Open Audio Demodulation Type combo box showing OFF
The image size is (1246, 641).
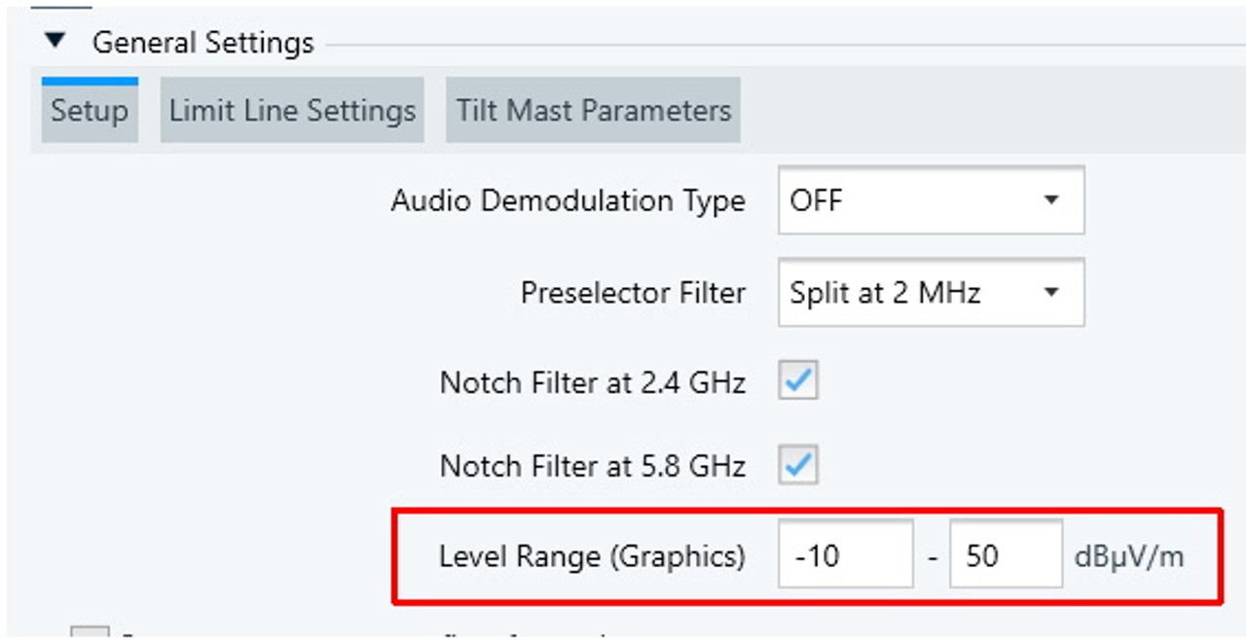point(905,200)
